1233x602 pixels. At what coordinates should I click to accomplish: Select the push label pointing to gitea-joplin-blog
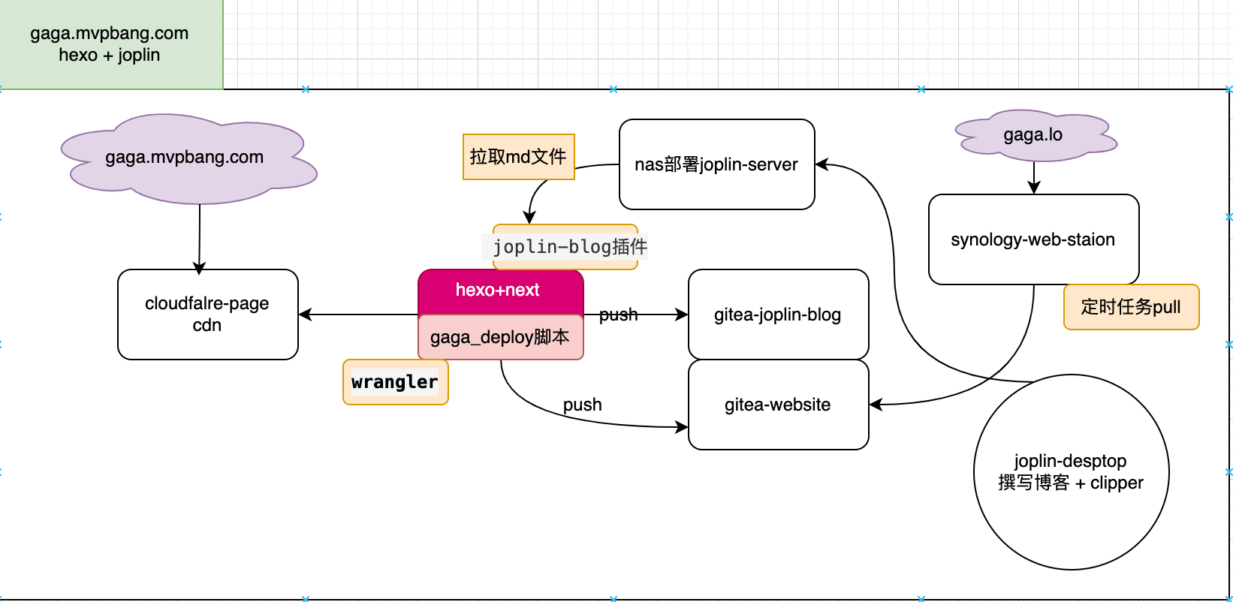618,315
